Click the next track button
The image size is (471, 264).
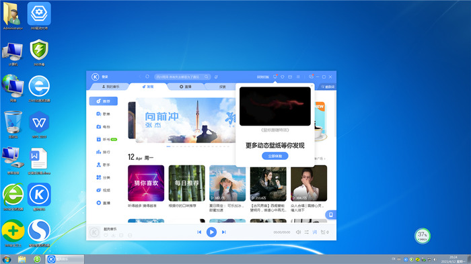(224, 232)
